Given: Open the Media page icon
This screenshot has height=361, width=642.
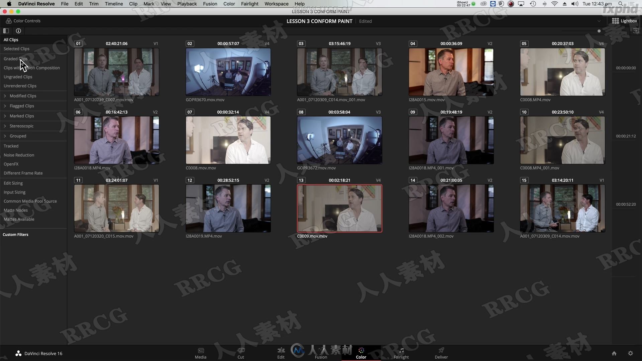Looking at the screenshot, I should [x=201, y=353].
